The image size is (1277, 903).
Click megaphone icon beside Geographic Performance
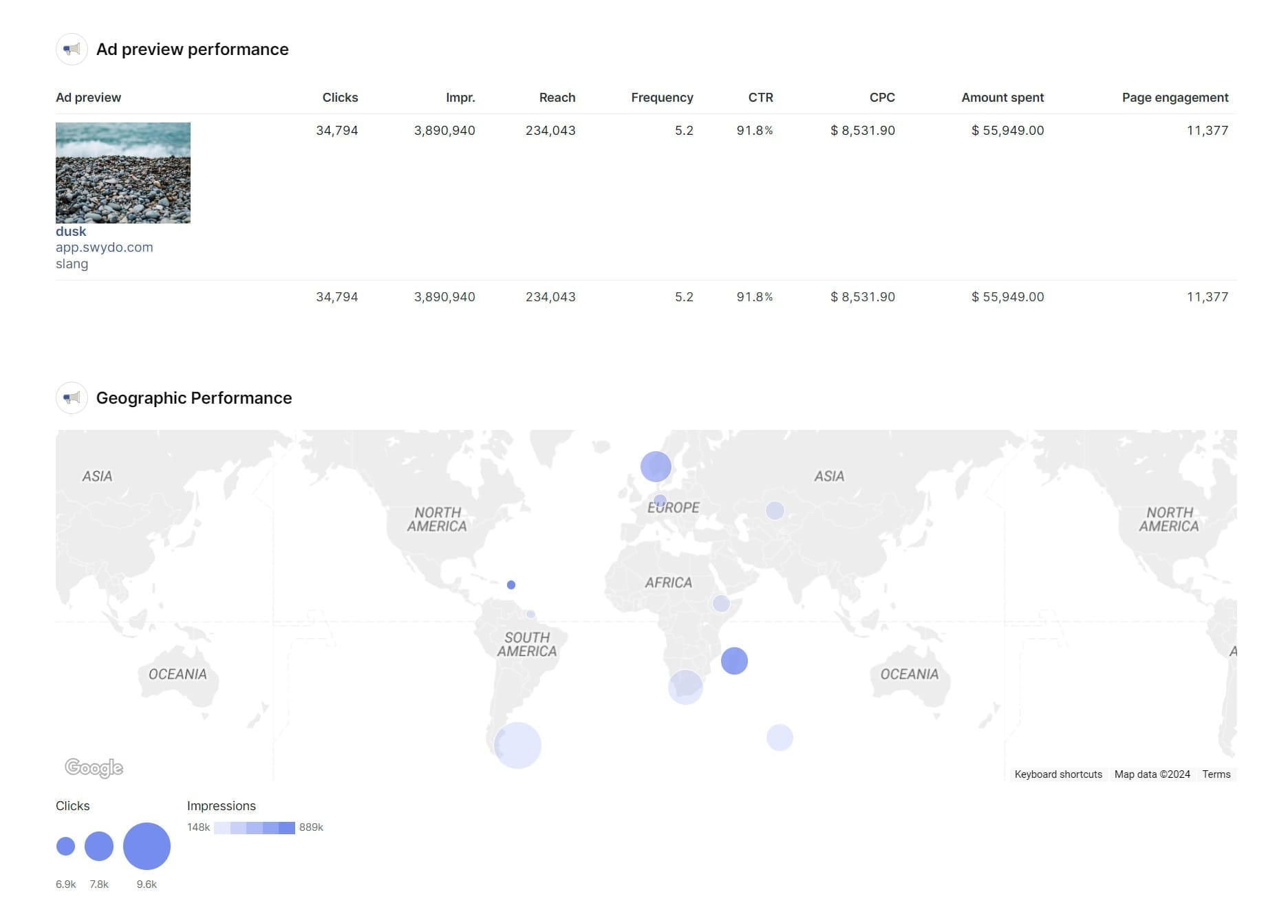pyautogui.click(x=72, y=398)
